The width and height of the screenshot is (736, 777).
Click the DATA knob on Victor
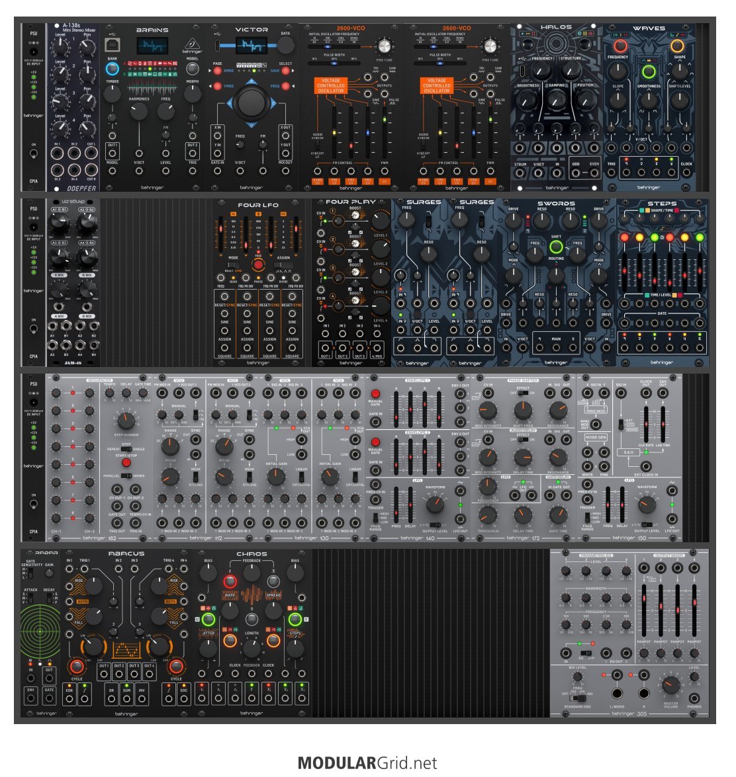286,46
